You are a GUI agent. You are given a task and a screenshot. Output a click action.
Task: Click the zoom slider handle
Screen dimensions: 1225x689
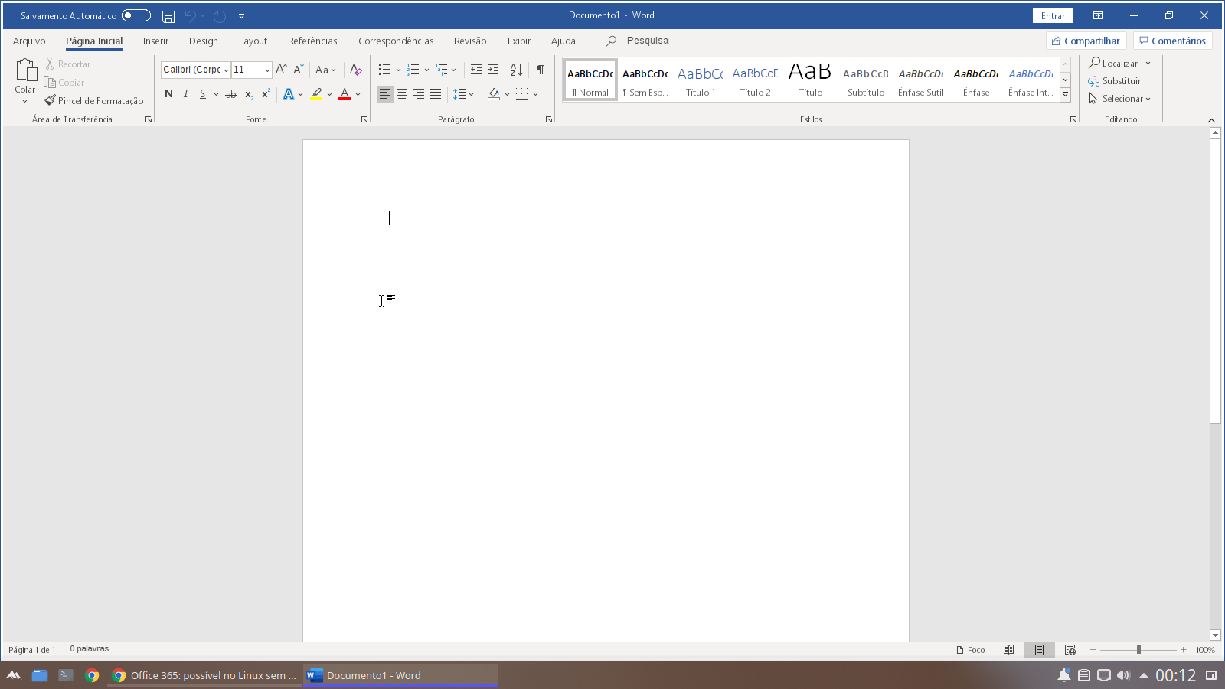click(1138, 650)
